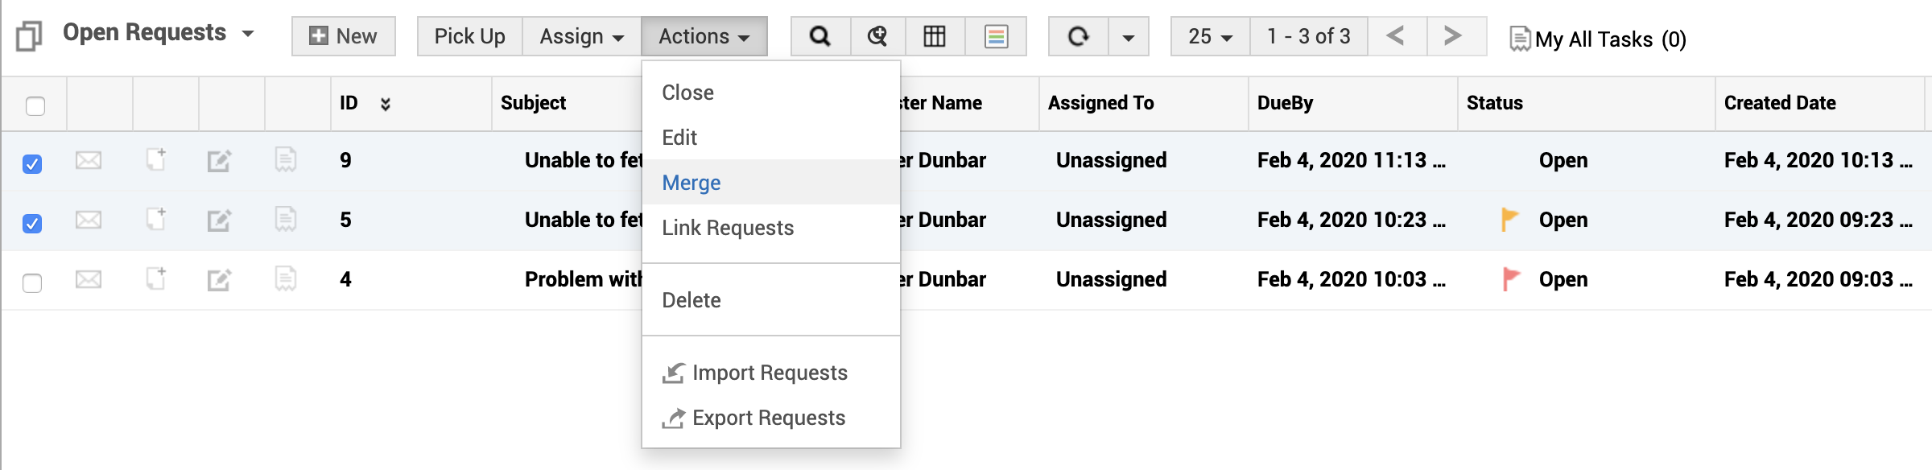Open the 25 per page dropdown

pyautogui.click(x=1210, y=36)
